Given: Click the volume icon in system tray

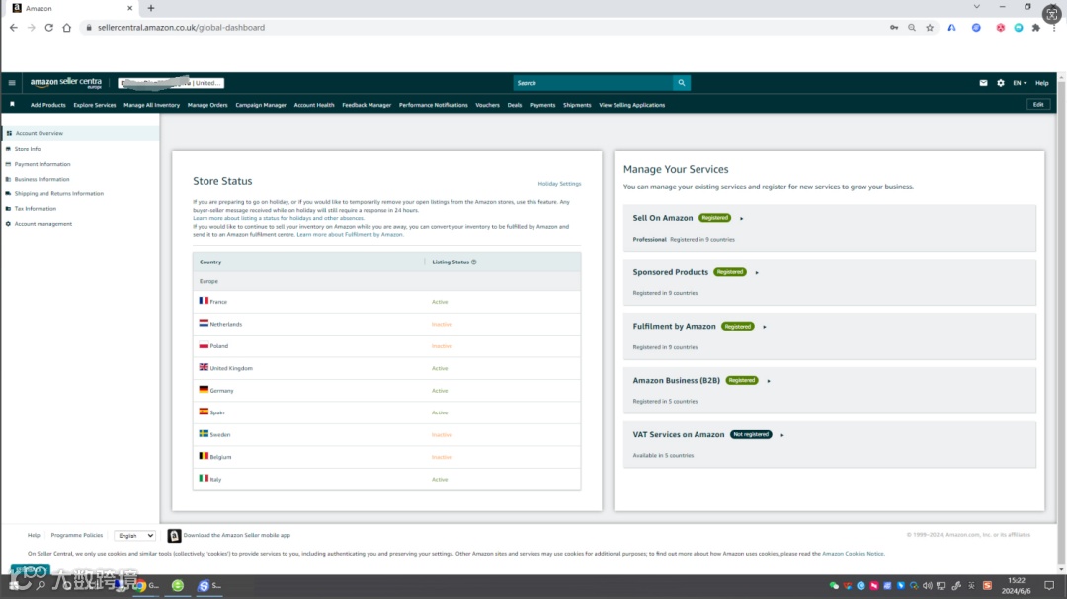Looking at the screenshot, I should pyautogui.click(x=928, y=585).
